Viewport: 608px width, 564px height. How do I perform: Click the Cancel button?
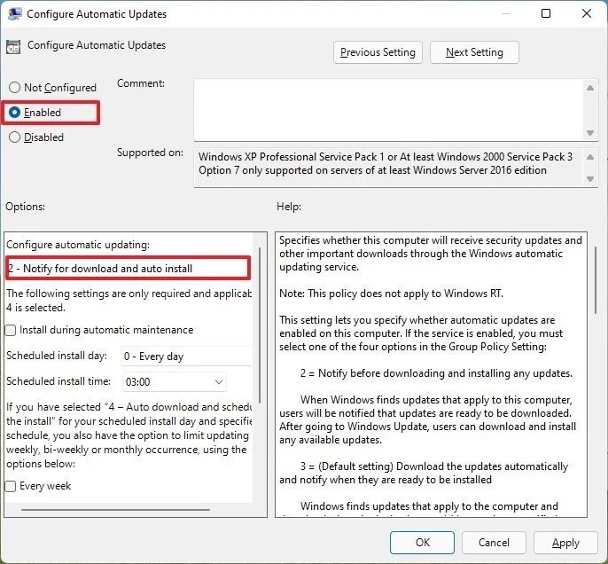pos(494,543)
